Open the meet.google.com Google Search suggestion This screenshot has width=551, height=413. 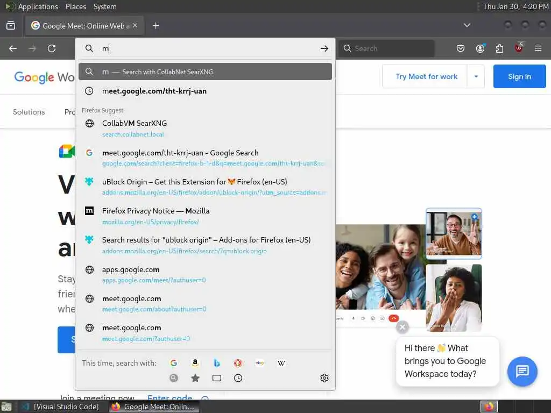pyautogui.click(x=205, y=158)
